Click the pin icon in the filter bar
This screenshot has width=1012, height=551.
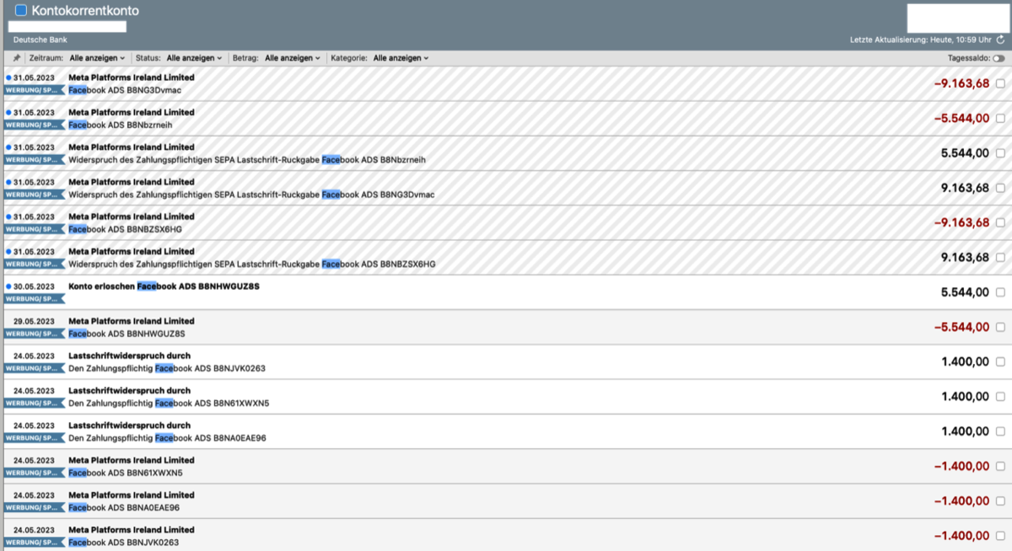[x=17, y=58]
